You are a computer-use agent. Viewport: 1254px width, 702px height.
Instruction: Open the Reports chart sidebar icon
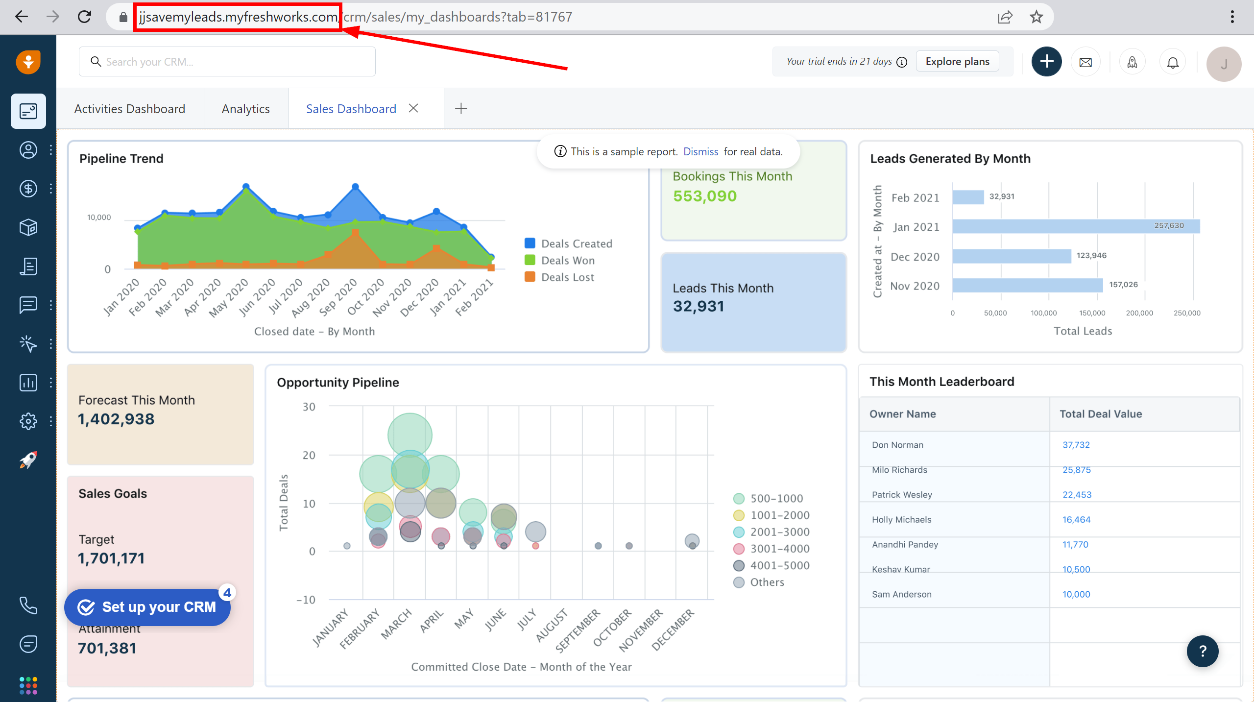pos(28,382)
